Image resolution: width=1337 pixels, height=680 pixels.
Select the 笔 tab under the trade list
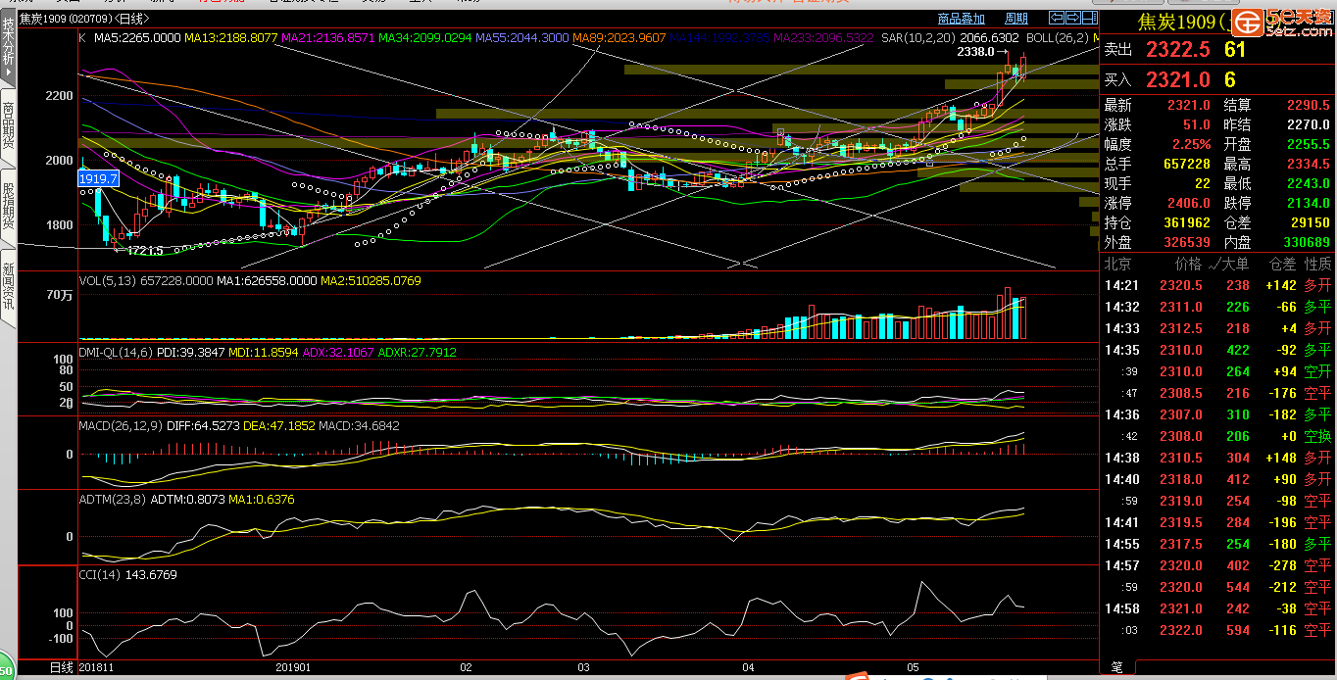pos(1116,667)
